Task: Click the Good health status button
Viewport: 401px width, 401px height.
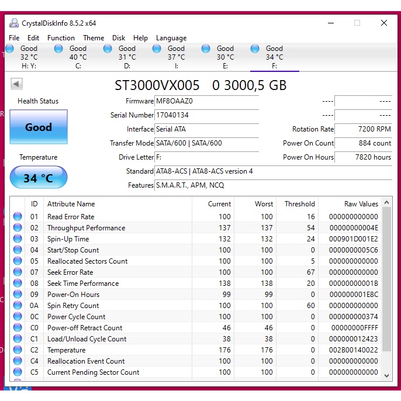Action: [x=39, y=127]
